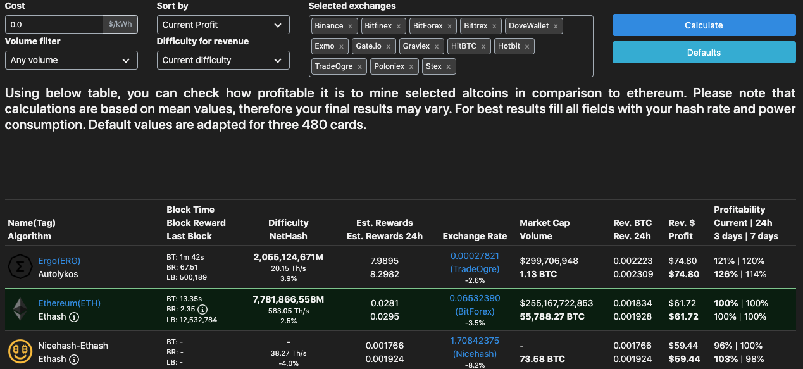Open the (BitForex) exchange link
The height and width of the screenshot is (369, 803).
(x=475, y=311)
